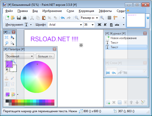This screenshot has width=152, height=116.
Task: Pick a hue on the color wheel
Action: tap(37, 77)
